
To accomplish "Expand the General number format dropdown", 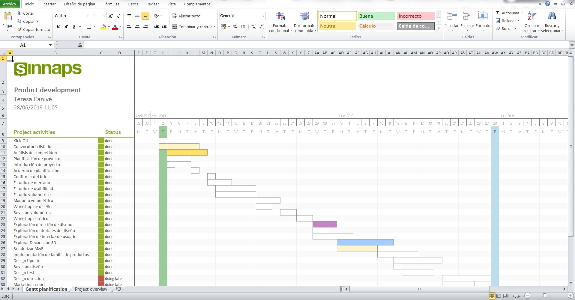I will click(x=263, y=16).
